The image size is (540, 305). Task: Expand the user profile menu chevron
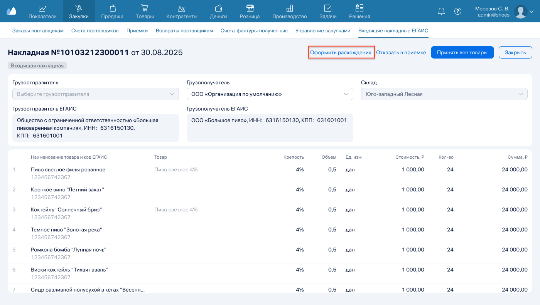pos(532,12)
